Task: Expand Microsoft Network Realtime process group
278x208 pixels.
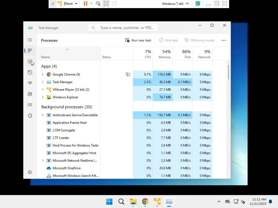Action: pos(43,161)
